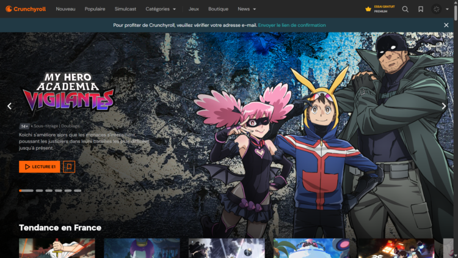Start playback with Lecture E1 button
Screen dimensions: 458x258
[40, 167]
